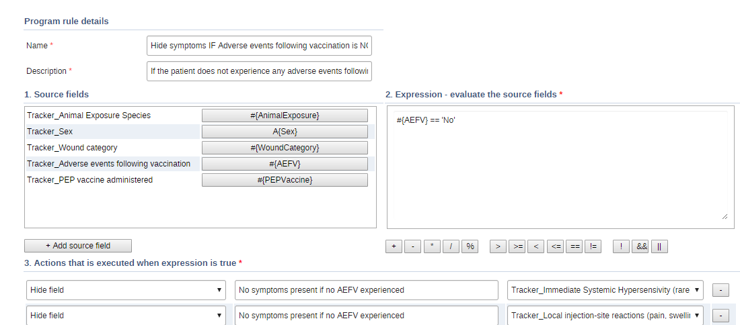Click the rule Name input field
Viewport: 740px width, 325px height.
(259, 46)
